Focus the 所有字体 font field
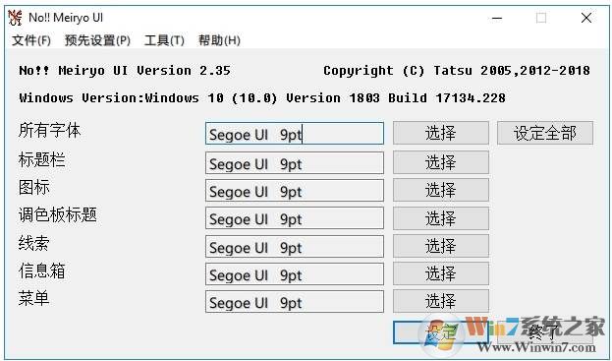This screenshot has width=612, height=361. [295, 133]
